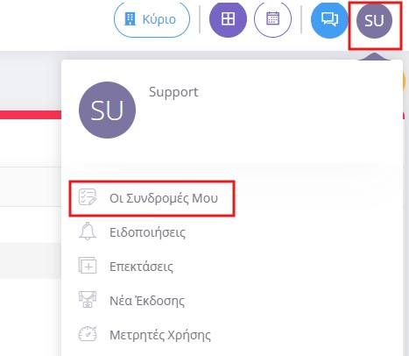This screenshot has height=356, width=409.
Task: Click the new release curtain icon
Action: click(88, 300)
